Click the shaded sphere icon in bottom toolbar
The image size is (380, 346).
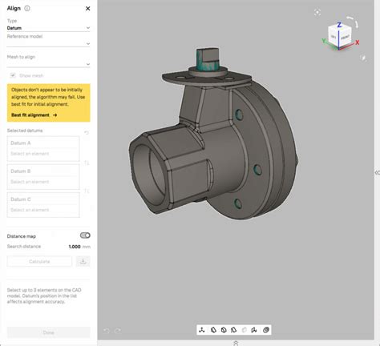point(265,330)
